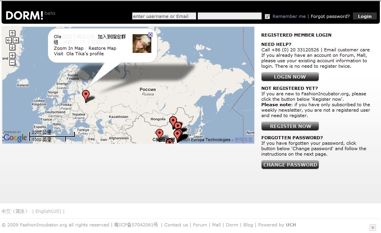This screenshot has width=381, height=233.
Task: Pan the map up with the arrow
Action: pyautogui.click(x=12, y=33)
